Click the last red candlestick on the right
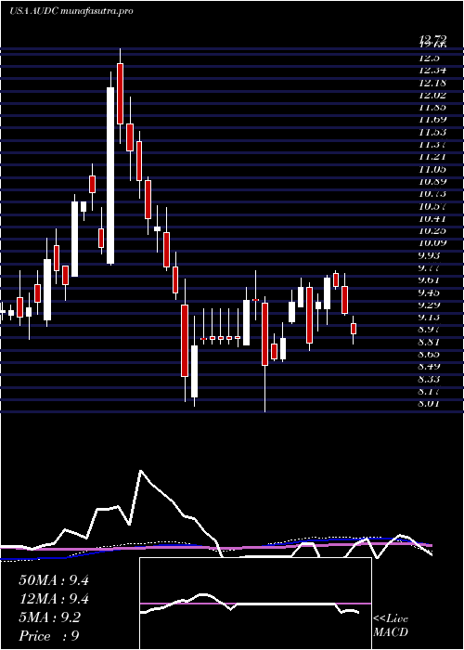464x650 pixels. click(354, 329)
